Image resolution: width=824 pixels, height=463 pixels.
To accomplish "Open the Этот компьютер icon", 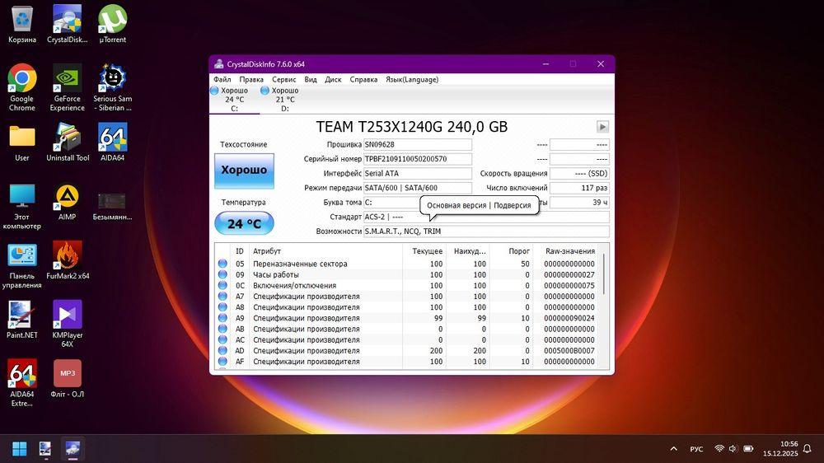I will click(22, 207).
